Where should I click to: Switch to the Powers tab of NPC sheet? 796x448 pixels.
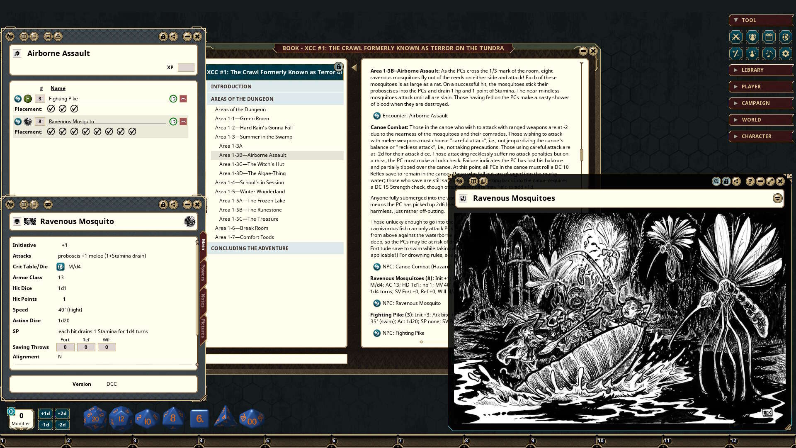203,273
